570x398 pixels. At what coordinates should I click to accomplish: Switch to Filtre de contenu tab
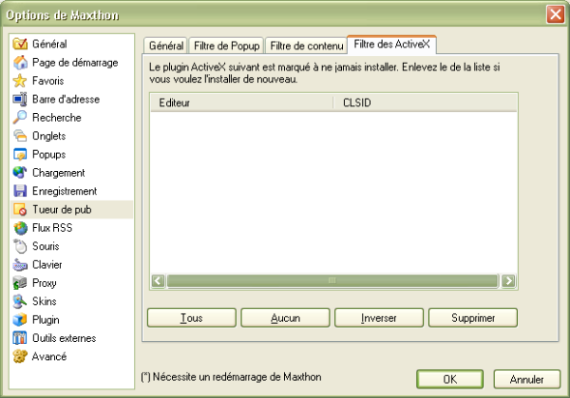pos(307,46)
